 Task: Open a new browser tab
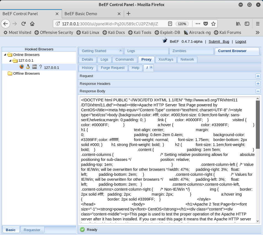pos(128,13)
